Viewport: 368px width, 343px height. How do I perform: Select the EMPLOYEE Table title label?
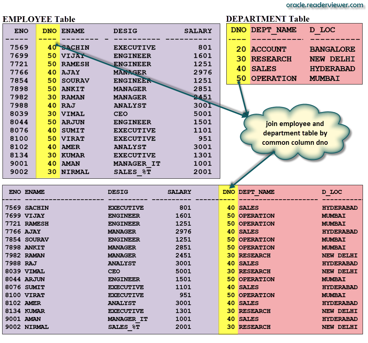tap(39, 19)
